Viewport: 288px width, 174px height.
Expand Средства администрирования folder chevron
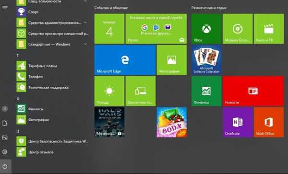click(x=85, y=23)
